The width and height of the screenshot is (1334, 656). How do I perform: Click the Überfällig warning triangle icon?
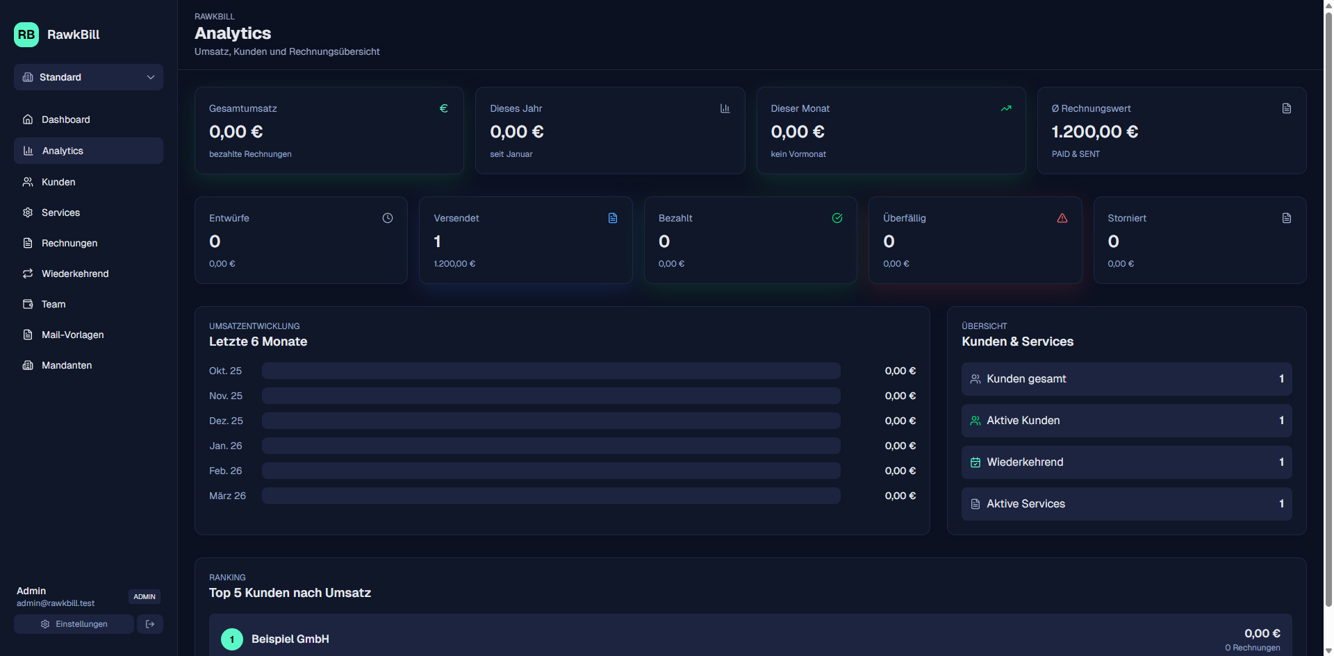(x=1062, y=218)
